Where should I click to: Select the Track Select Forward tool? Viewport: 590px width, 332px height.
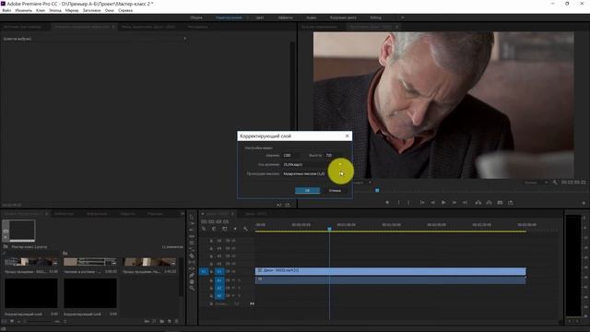pyautogui.click(x=192, y=223)
